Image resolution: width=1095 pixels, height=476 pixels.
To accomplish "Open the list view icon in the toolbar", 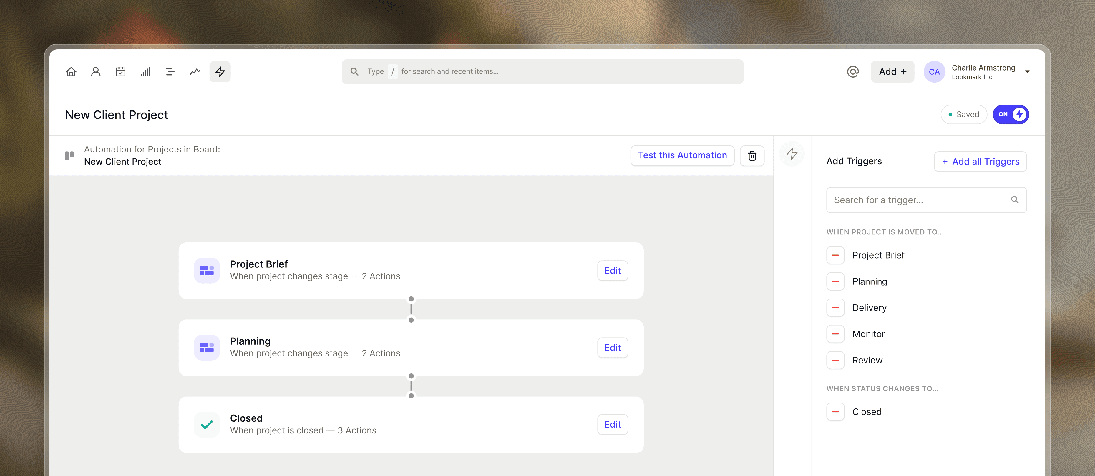I will coord(170,71).
